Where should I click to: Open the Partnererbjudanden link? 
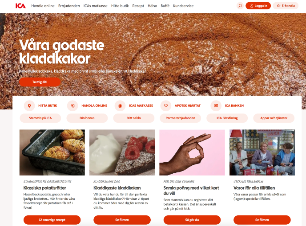click(180, 118)
